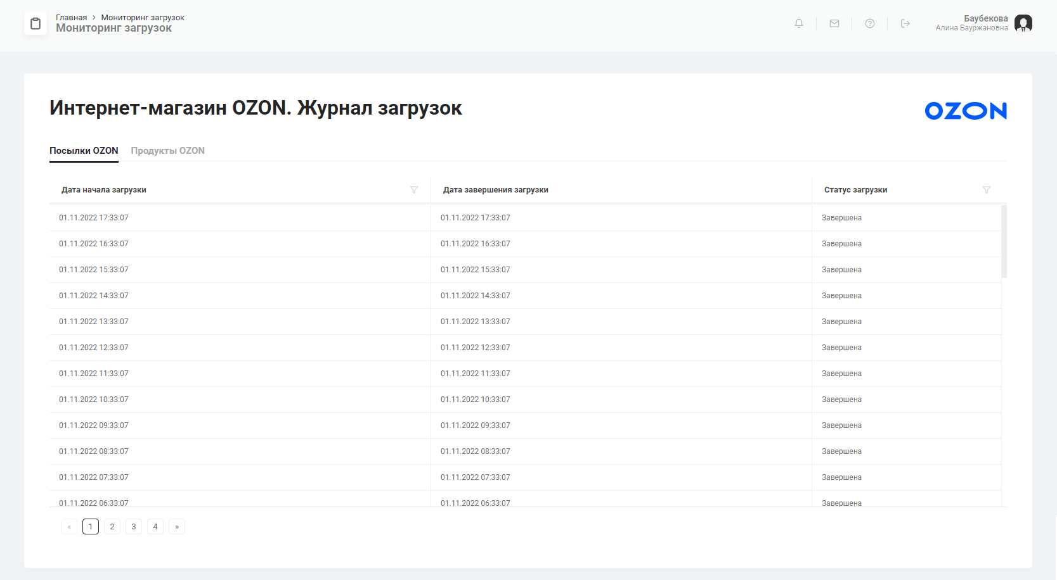The image size is (1057, 580).
Task: Click the clipboard app logo
Action: tap(36, 23)
